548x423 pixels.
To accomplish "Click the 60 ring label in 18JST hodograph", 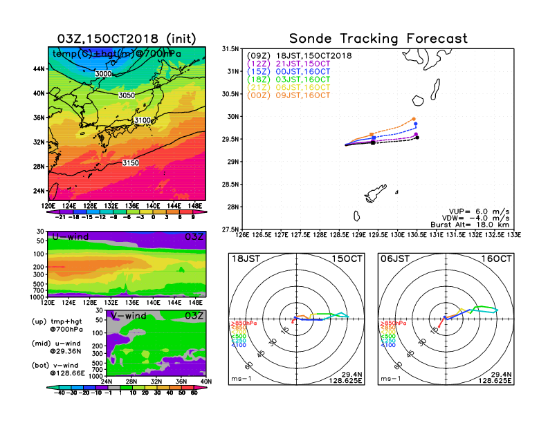I will pos(249,366).
